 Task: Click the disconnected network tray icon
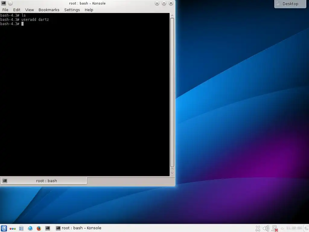coord(275,228)
